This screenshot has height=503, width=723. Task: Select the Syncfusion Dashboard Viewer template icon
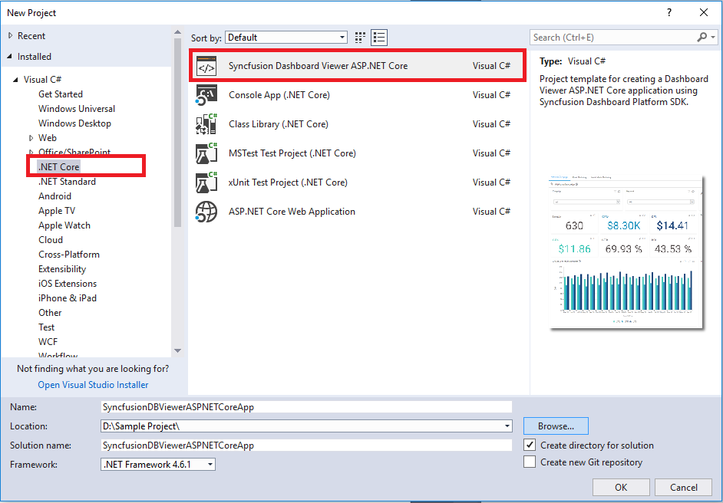point(206,66)
